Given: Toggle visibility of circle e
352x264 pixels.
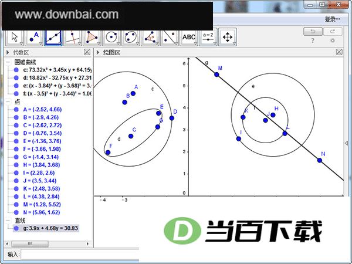Looking at the screenshot, I should (x=16, y=86).
